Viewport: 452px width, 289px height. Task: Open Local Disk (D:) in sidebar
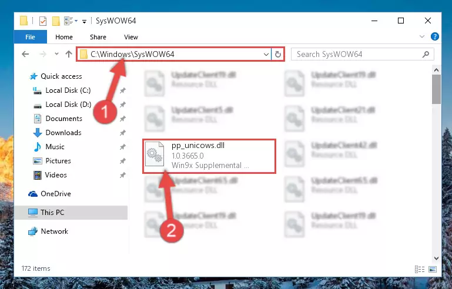68,105
